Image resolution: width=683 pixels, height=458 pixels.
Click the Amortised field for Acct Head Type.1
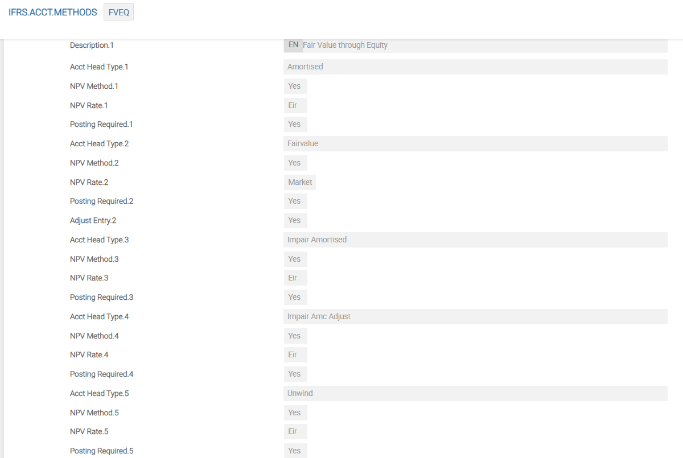[475, 67]
